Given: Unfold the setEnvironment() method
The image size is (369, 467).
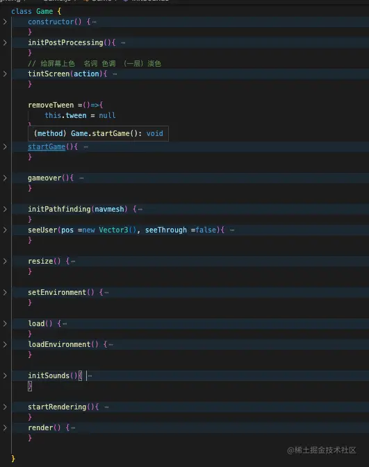Looking at the screenshot, I should (5, 293).
